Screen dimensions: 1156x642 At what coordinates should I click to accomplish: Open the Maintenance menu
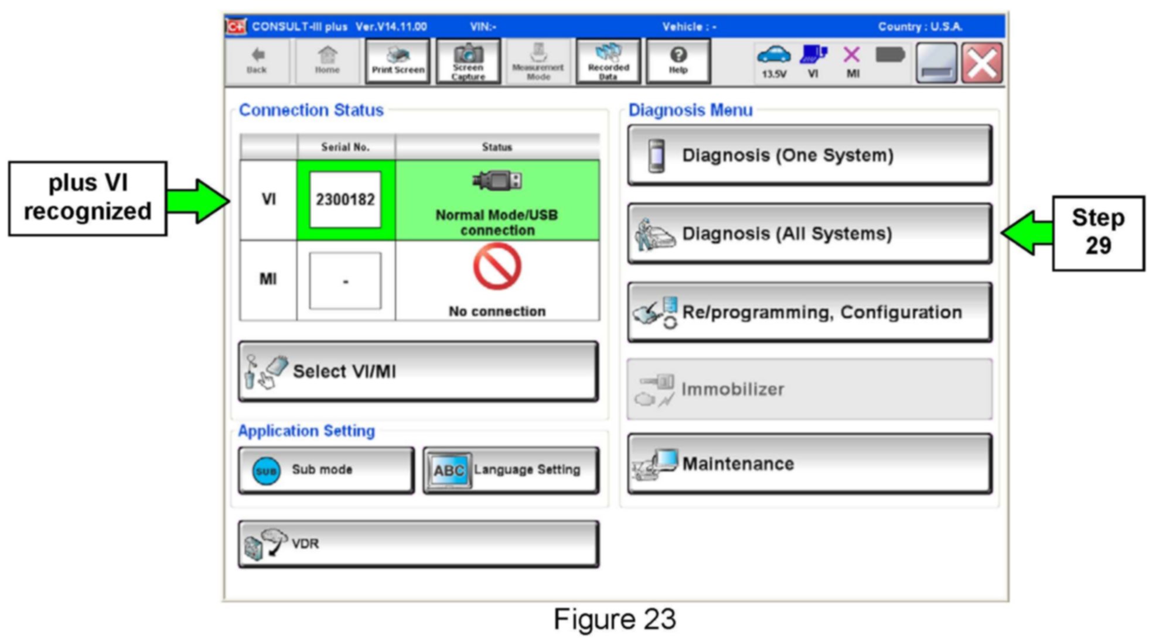click(810, 464)
